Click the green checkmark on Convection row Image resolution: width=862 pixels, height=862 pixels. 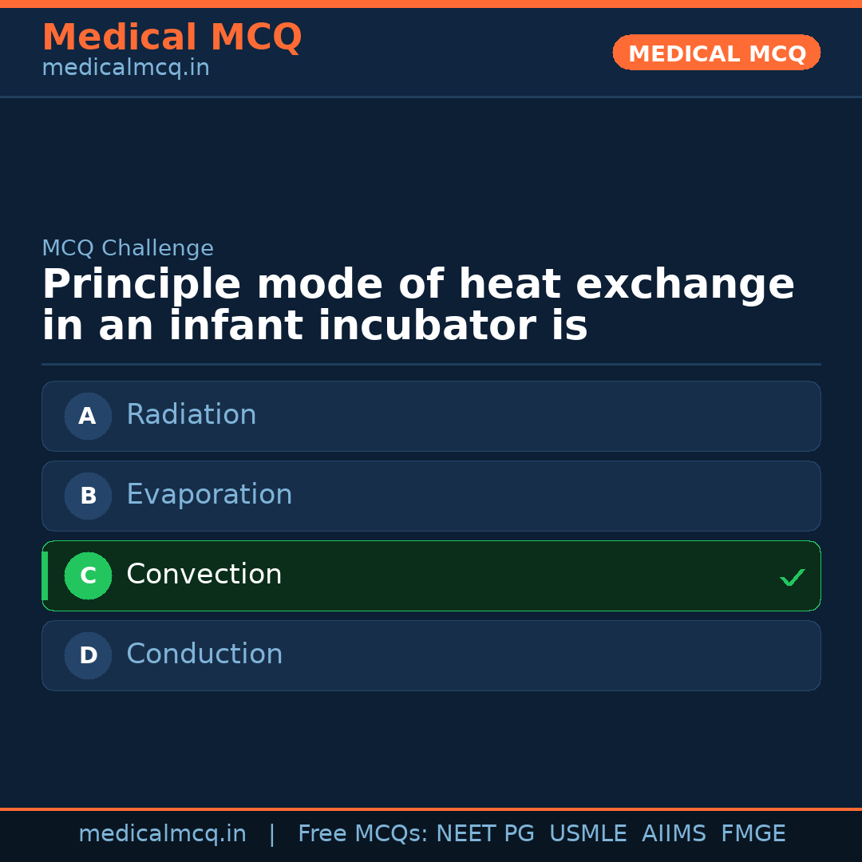coord(792,577)
